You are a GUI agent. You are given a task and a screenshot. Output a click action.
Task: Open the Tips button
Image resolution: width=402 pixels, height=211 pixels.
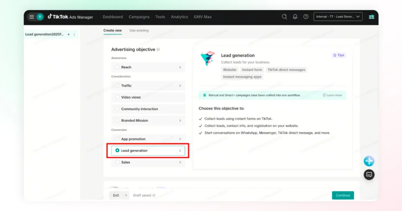point(339,55)
